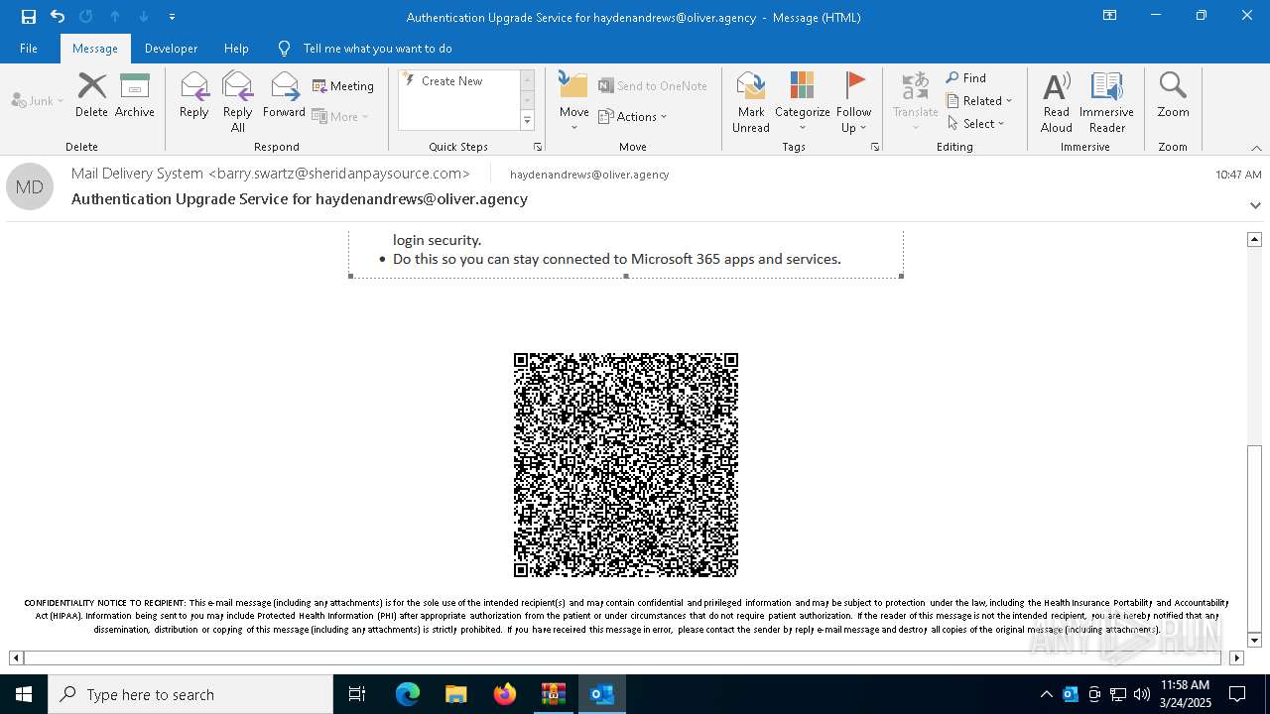Screen dimensions: 1270x714
Task: Open the Tags dialog launcher
Action: [875, 147]
